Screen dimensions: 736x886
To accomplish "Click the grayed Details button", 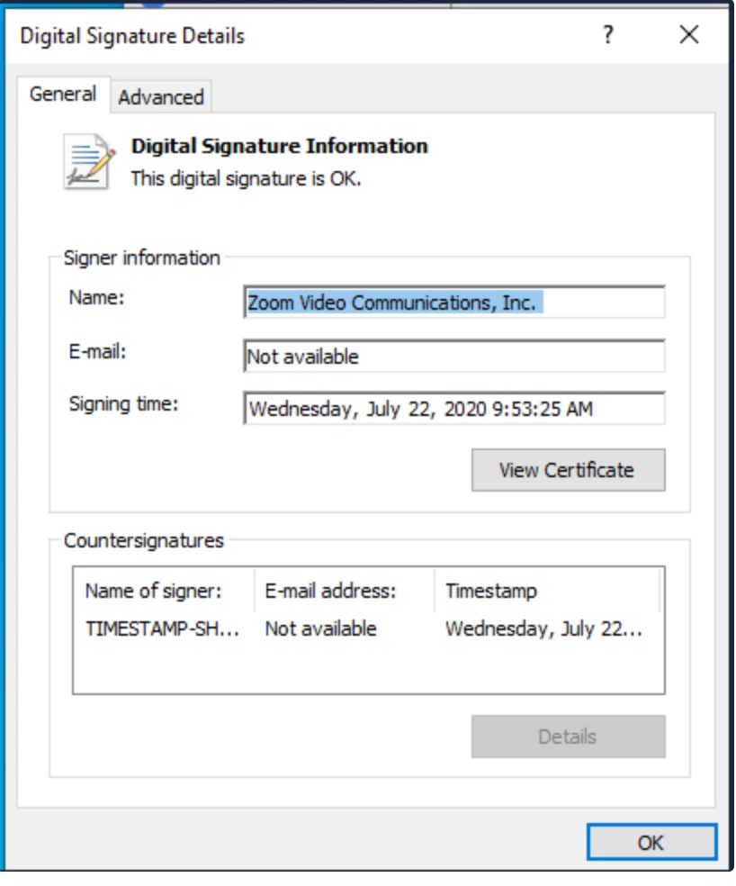I will (569, 737).
